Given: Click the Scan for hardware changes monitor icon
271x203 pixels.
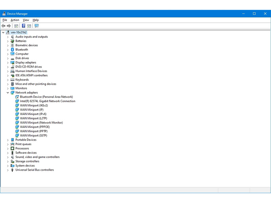Looking at the screenshot, I should point(37,26).
